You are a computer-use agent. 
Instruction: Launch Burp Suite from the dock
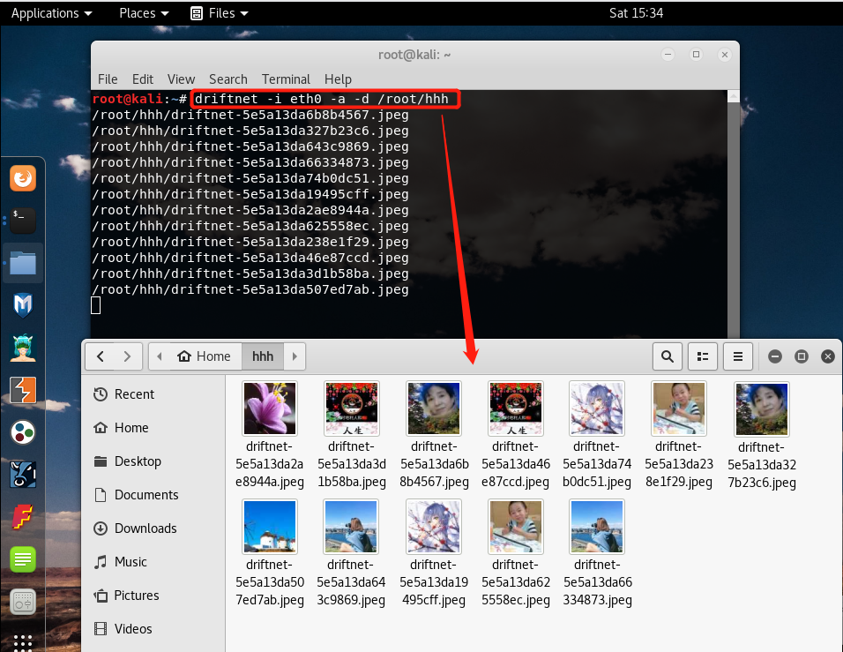pyautogui.click(x=23, y=390)
